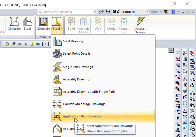Click Assembly Drawings with Single Parts
Viewport: 196px width, 137px height.
89,92
